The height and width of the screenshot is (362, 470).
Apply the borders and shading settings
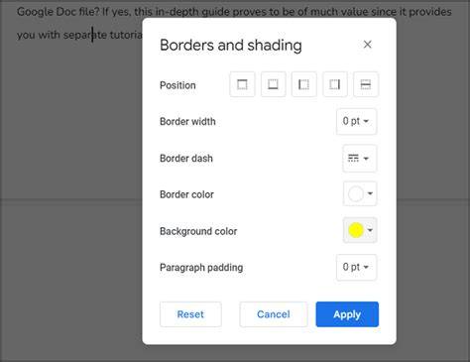(x=347, y=314)
